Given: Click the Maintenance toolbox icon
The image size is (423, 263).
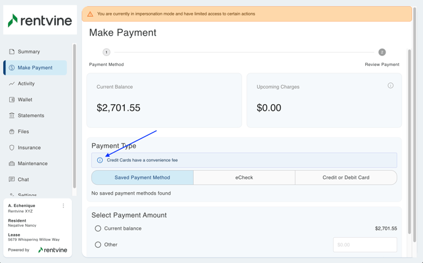Looking at the screenshot, I should 12,164.
